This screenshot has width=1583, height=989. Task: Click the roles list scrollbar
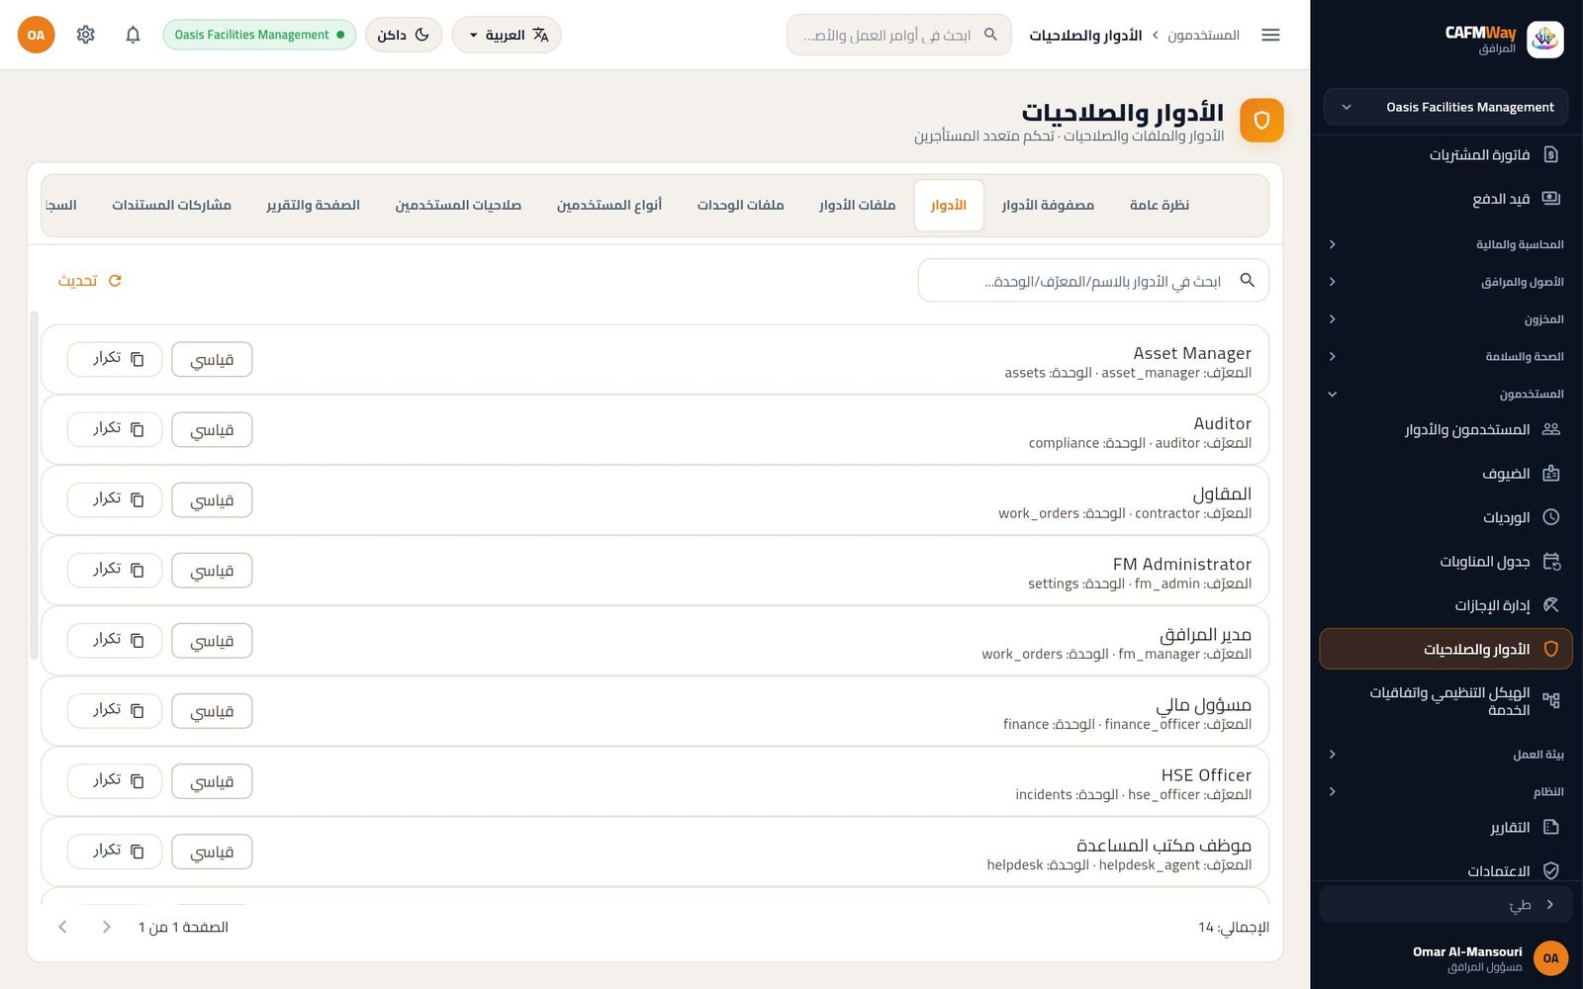[x=34, y=485]
